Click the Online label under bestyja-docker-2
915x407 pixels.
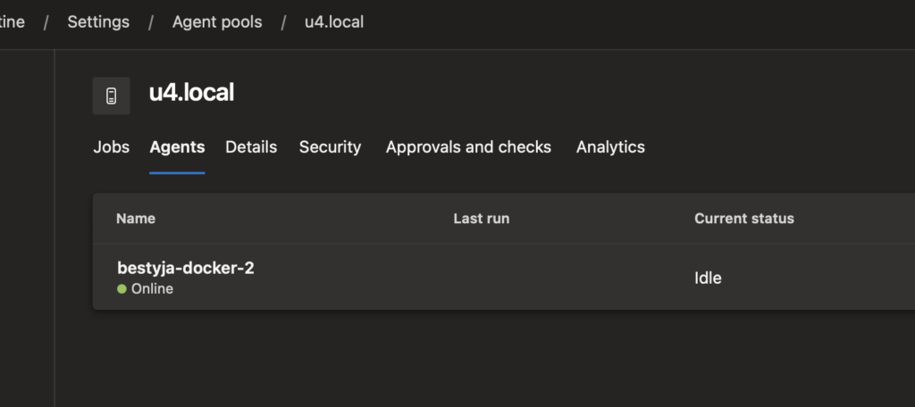pos(152,289)
